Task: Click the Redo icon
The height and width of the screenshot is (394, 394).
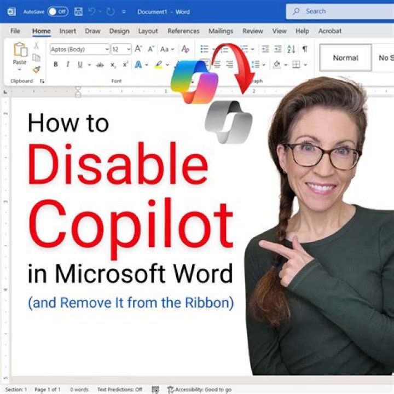Action: [111, 11]
